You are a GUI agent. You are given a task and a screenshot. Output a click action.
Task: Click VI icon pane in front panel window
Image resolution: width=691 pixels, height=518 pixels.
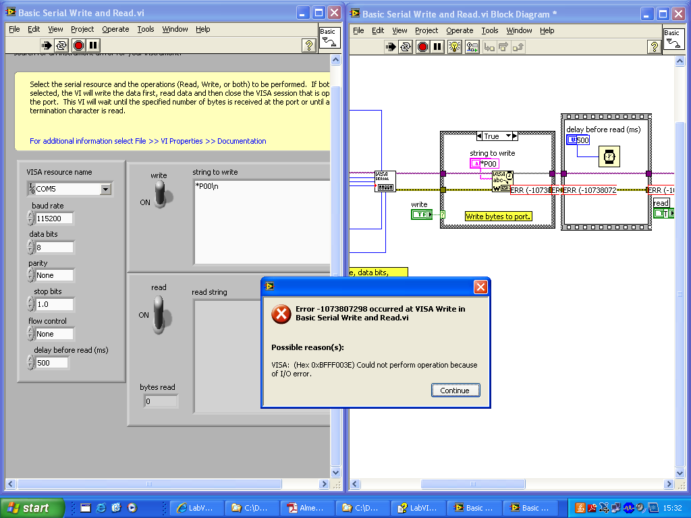pos(329,37)
